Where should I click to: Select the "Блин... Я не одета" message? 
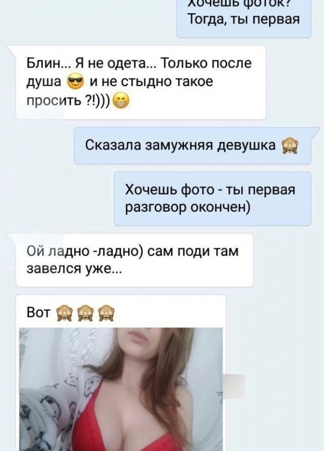(x=141, y=82)
